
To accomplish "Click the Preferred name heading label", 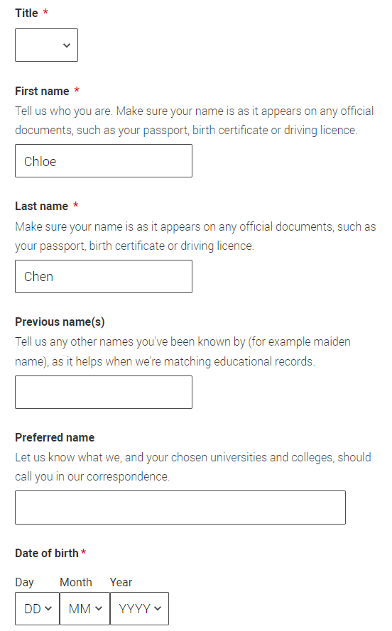I will [x=55, y=437].
